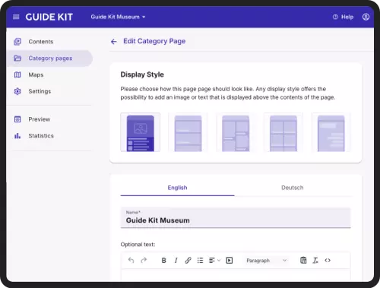Viewport: 380px width, 288px height.
Task: Toggle bullet list formatting
Action: [x=200, y=260]
